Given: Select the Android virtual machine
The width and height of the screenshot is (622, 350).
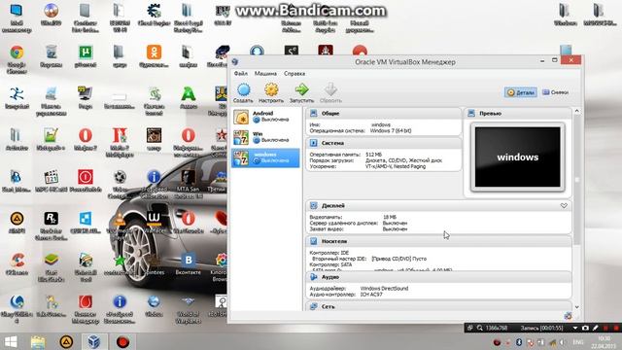Looking at the screenshot, I should click(x=265, y=117).
